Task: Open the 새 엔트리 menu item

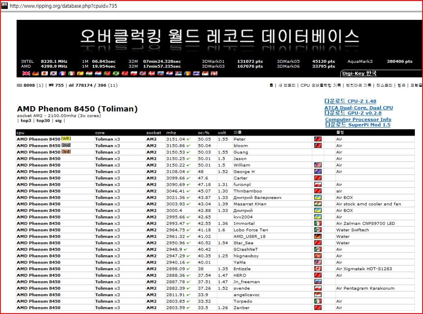Action: tap(287, 85)
